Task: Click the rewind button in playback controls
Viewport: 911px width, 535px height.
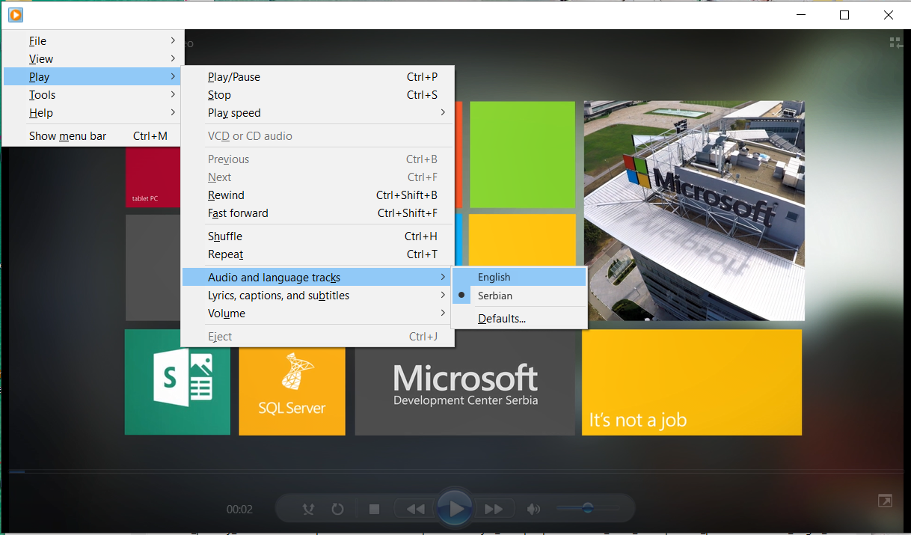Action: (415, 510)
